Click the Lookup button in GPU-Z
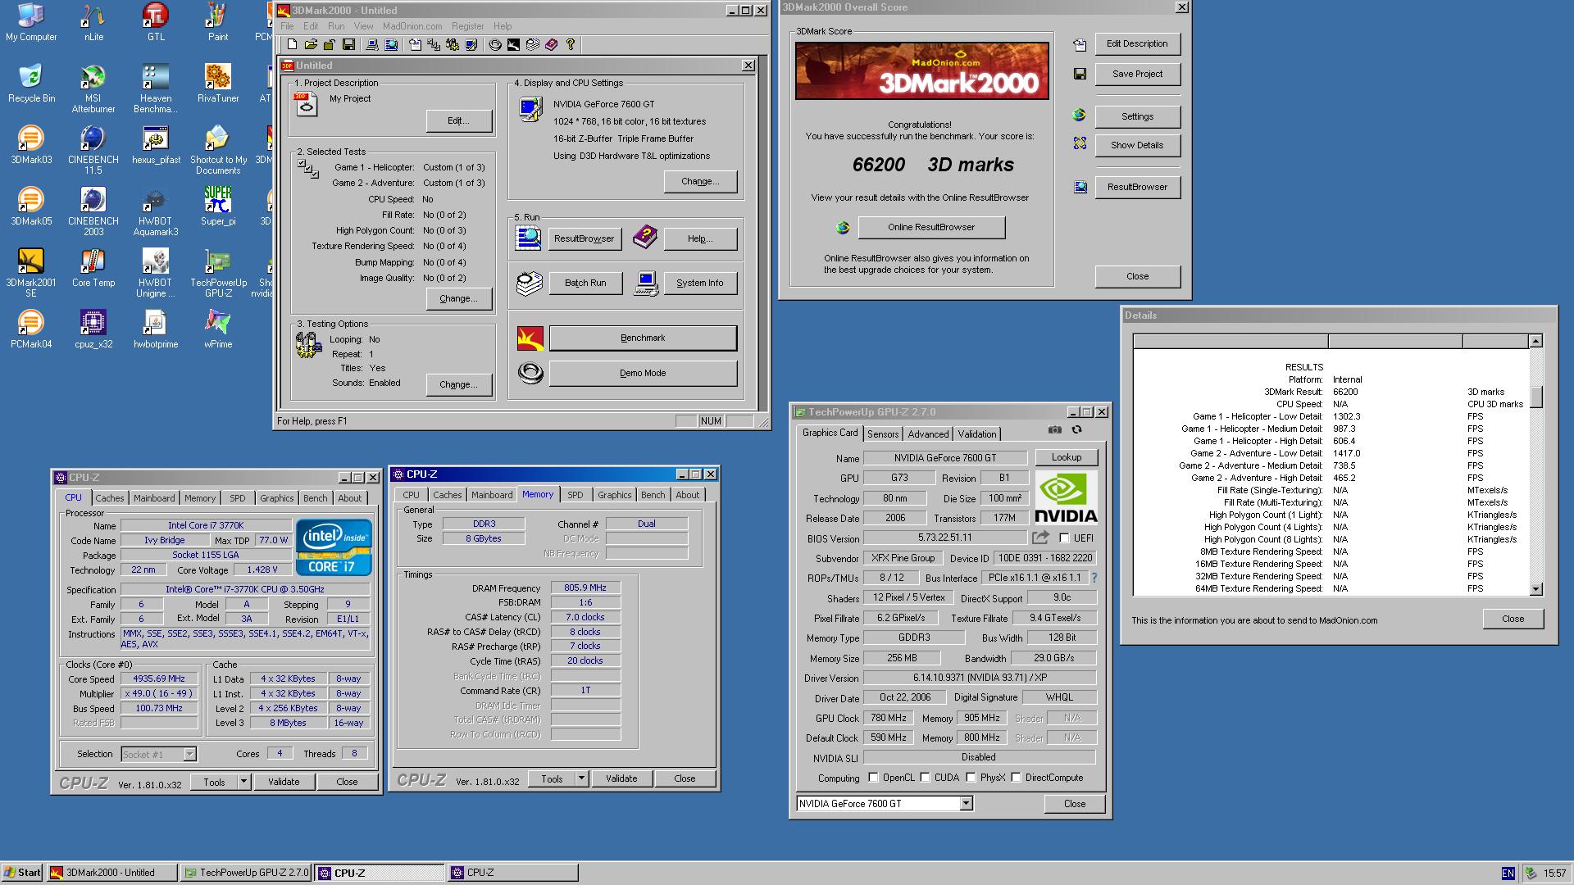 click(1067, 457)
